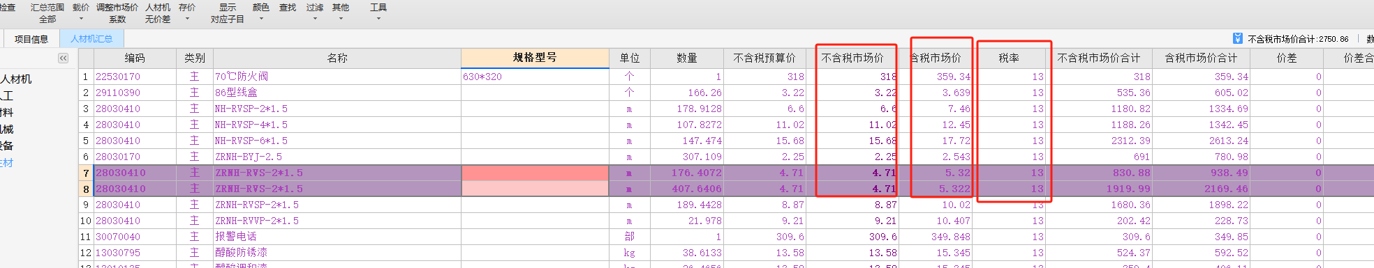Select the cell NH-RVSP-2*1.5
The height and width of the screenshot is (268, 1374).
(x=337, y=109)
